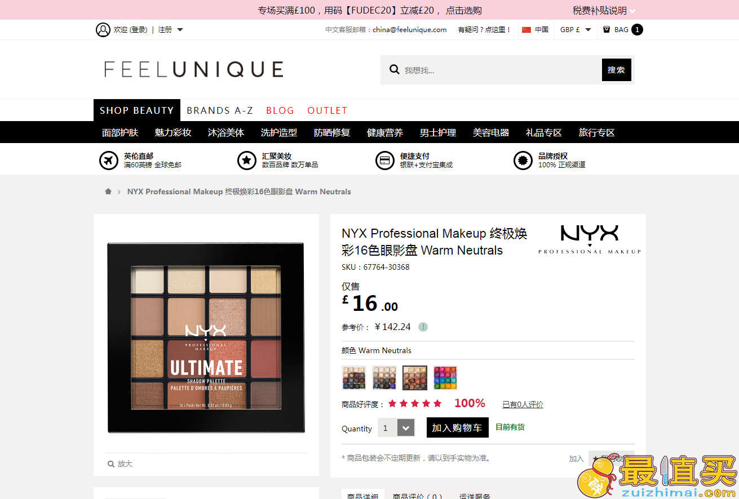Image resolution: width=739 pixels, height=499 pixels.
Task: Open the 沐浴美体 menu
Action: (x=226, y=132)
